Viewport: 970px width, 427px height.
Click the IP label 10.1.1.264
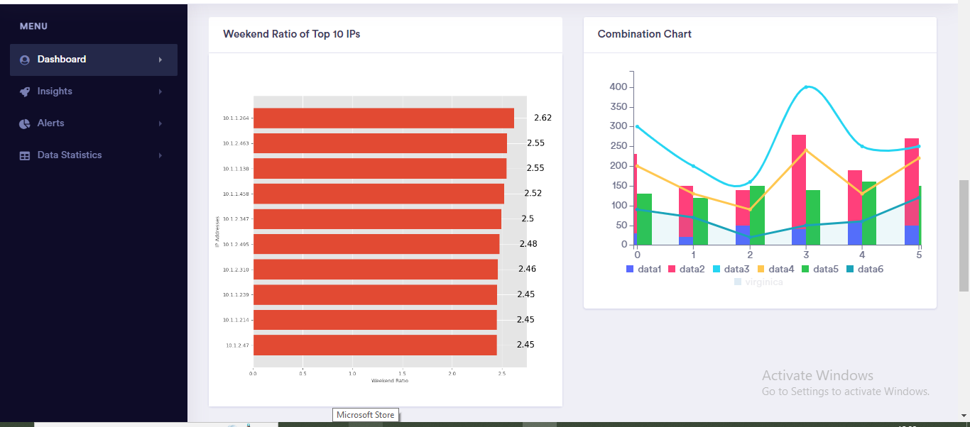236,118
